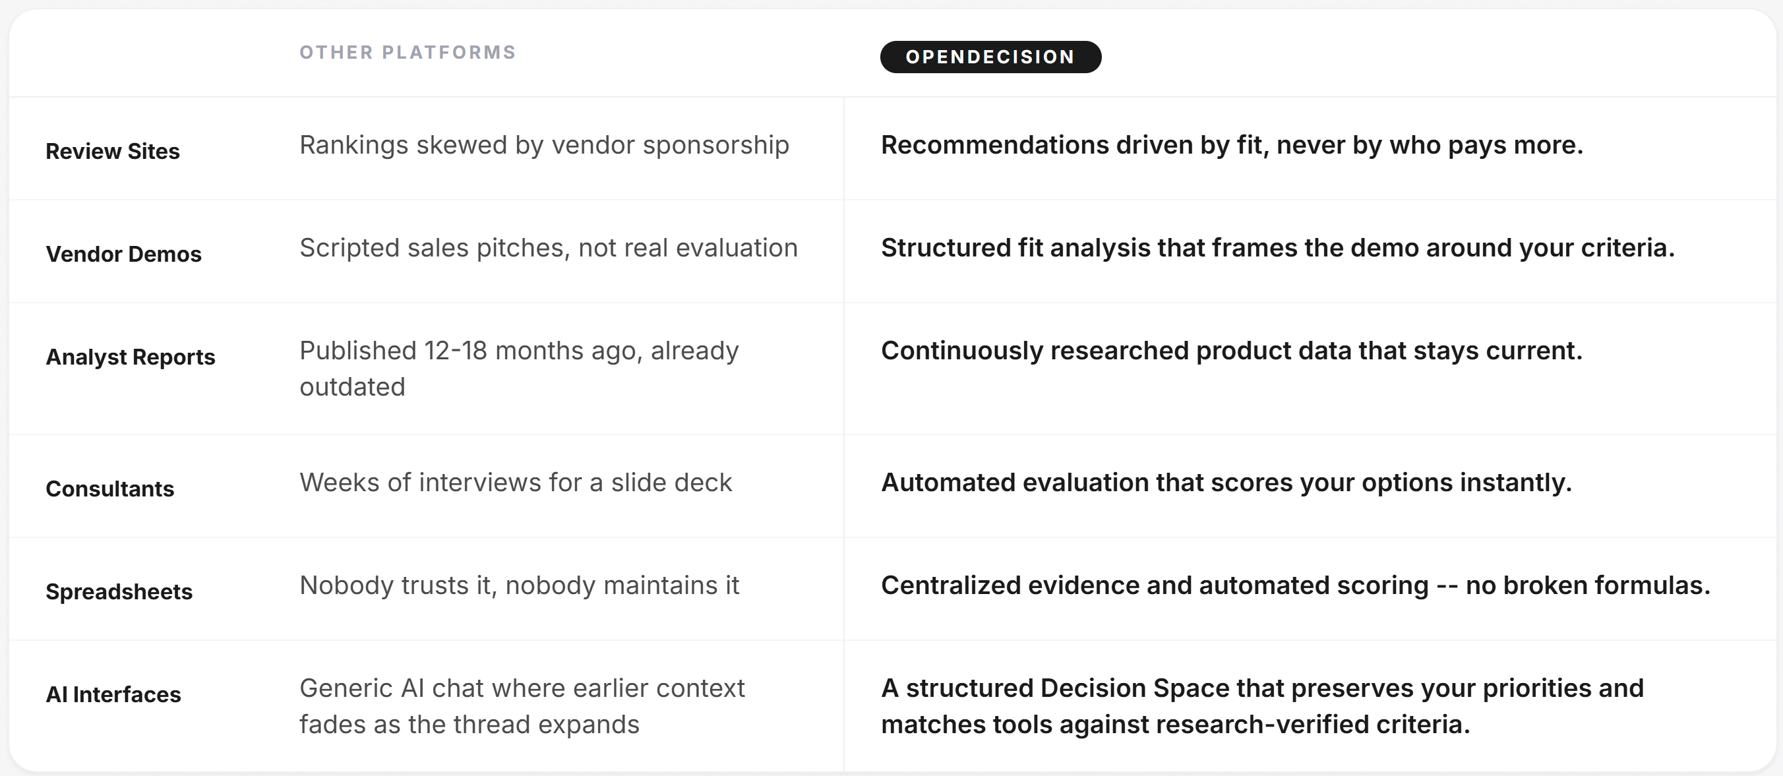1783x776 pixels.
Task: Click the AI Interfaces row label
Action: click(113, 694)
